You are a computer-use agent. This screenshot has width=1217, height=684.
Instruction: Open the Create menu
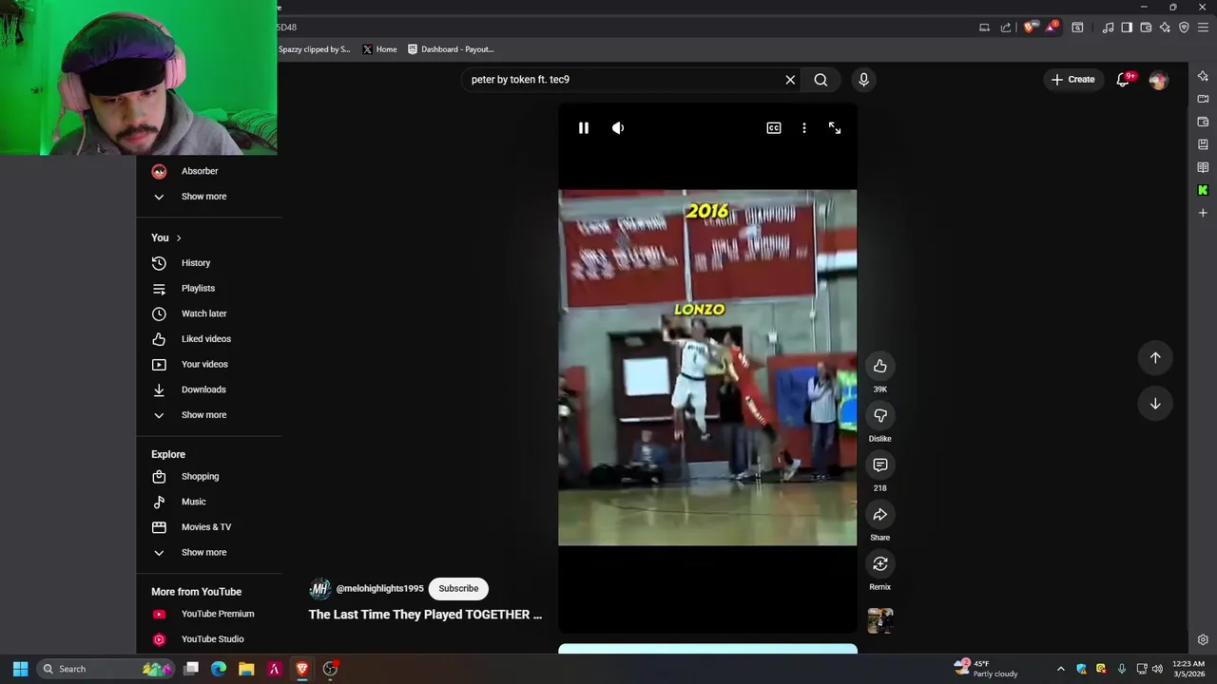[1073, 80]
